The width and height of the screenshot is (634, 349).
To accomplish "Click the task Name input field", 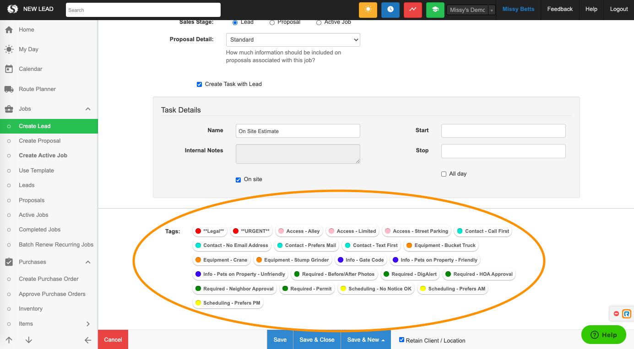I will point(298,131).
